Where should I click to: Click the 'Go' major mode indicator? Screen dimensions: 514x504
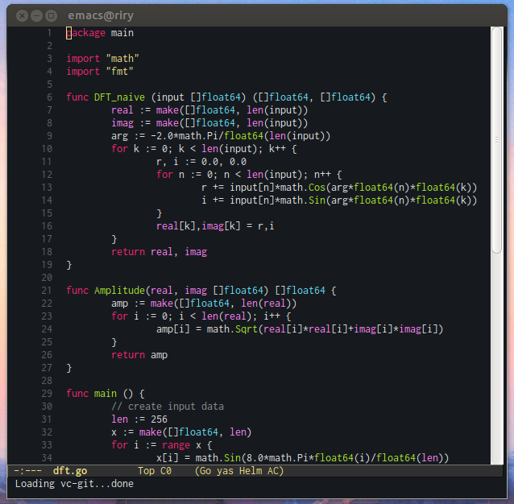203,471
